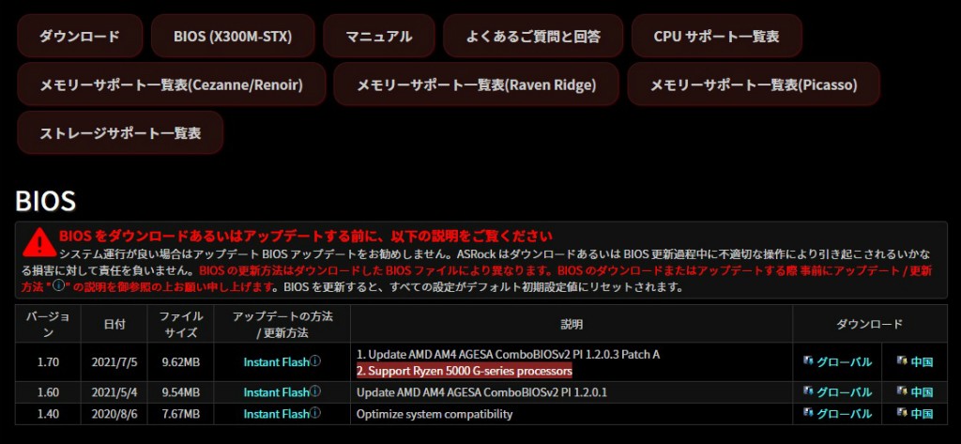Viewport: 961px width, 444px height.
Task: Open メモリーサポート一覧表(Cezanne/Renoir)
Action: tap(172, 84)
